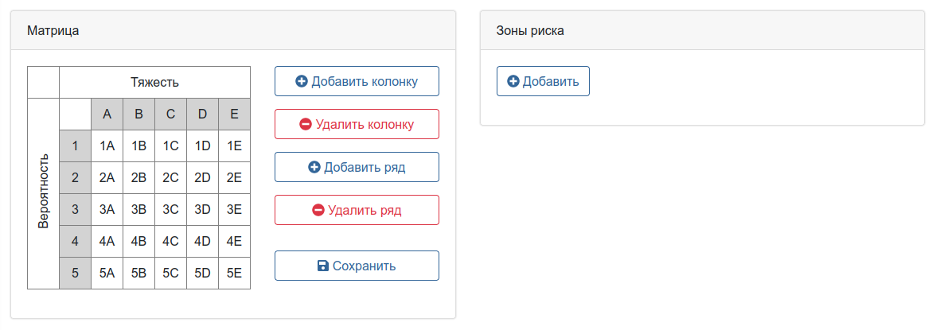The height and width of the screenshot is (330, 936).
Task: Click the plus icon on Добавить ряд
Action: tap(314, 167)
